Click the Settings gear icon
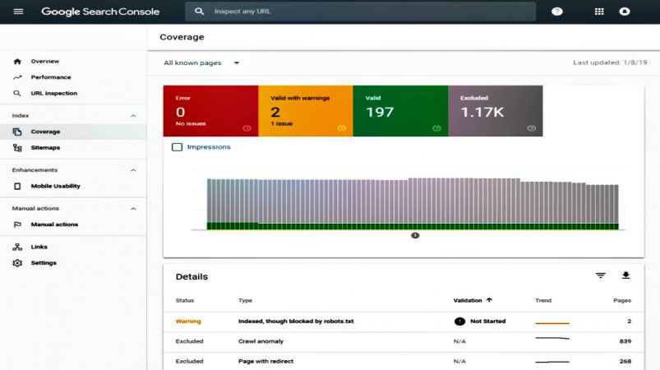 pos(17,263)
